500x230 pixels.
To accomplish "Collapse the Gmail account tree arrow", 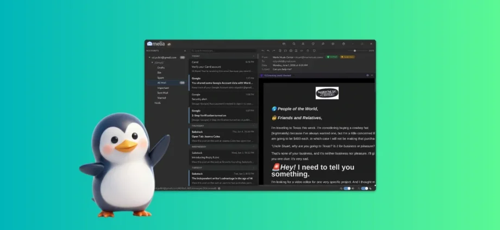I will pos(149,57).
